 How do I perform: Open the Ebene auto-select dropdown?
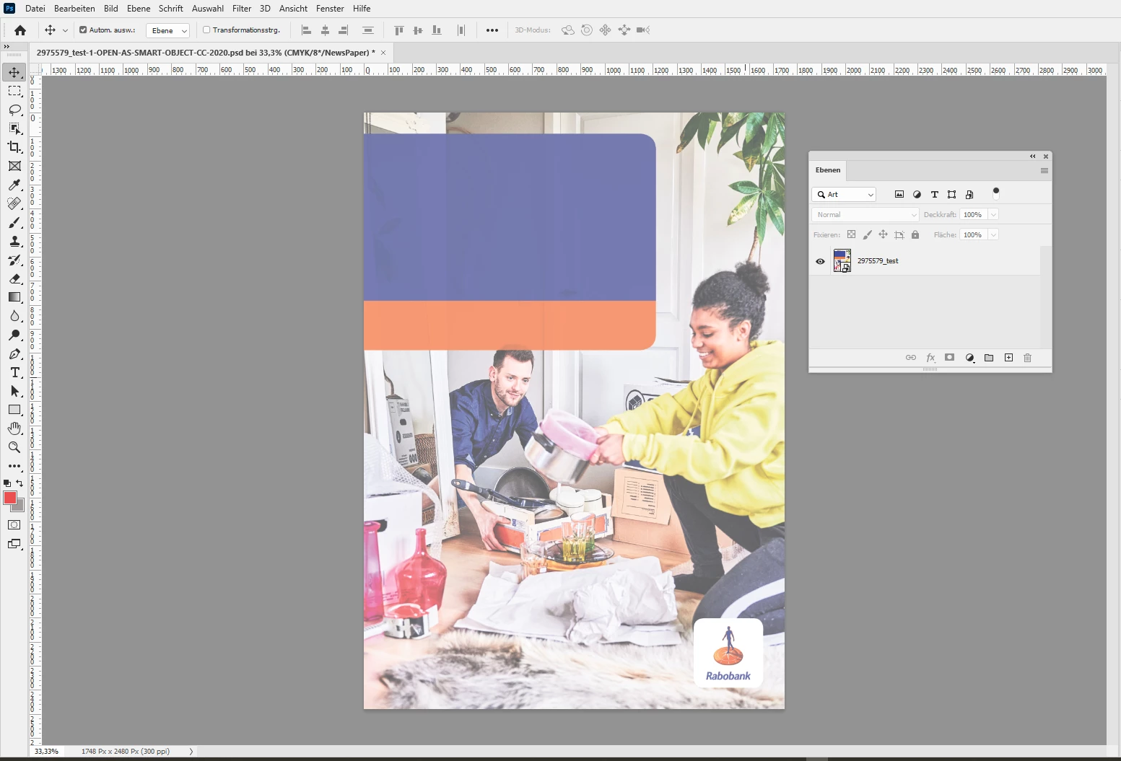167,30
